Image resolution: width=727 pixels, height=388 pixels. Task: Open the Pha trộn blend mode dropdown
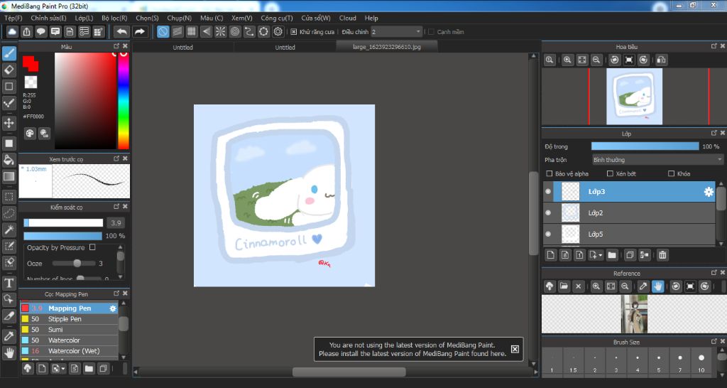click(x=657, y=160)
